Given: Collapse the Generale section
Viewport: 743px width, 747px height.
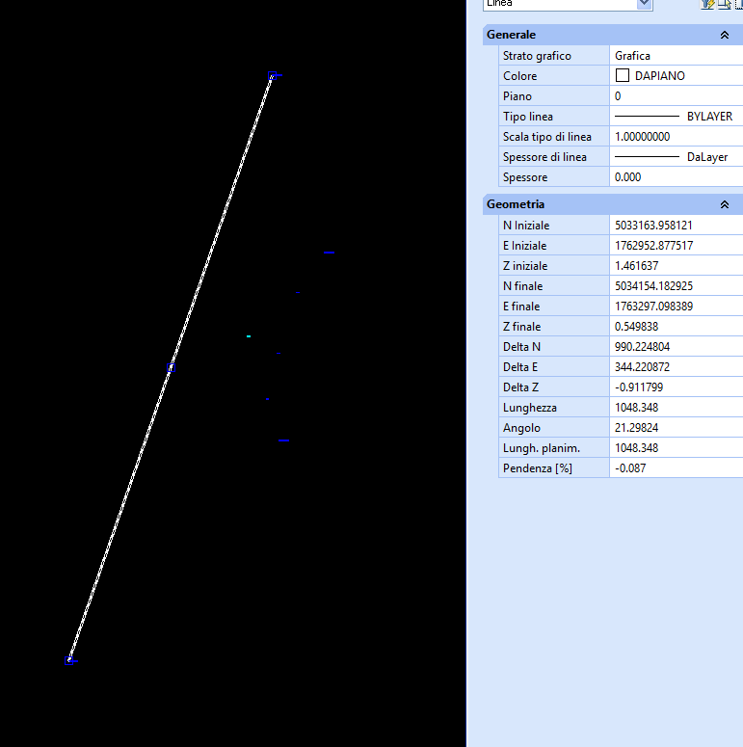Looking at the screenshot, I should tap(724, 35).
